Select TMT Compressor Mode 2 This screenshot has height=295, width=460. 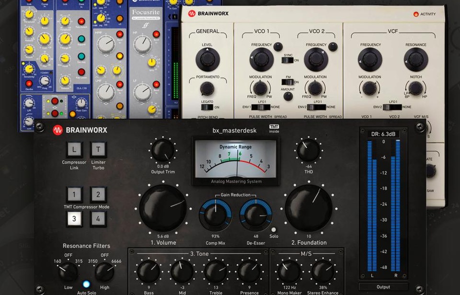coord(98,194)
